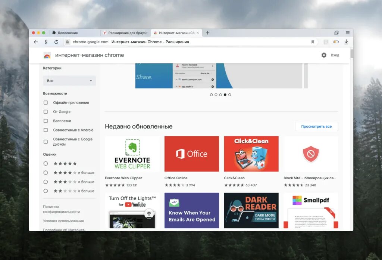This screenshot has width=382, height=260.
Task: Select four stars и больше rating
Action: 46,173
